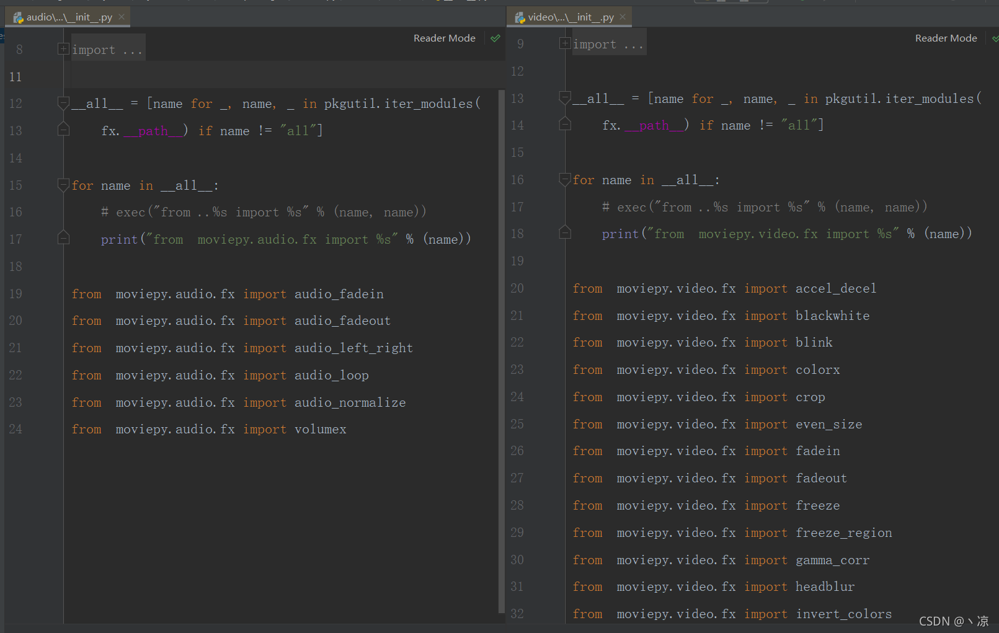Click '__path__' in the audio editor

click(153, 131)
